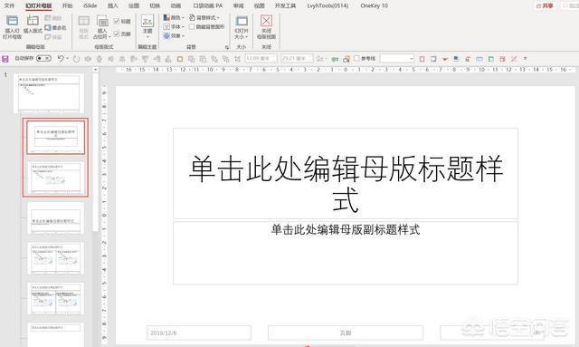Click the orange selection pane icon
Image resolution: width=579 pixels, height=347 pixels.
(x=346, y=59)
